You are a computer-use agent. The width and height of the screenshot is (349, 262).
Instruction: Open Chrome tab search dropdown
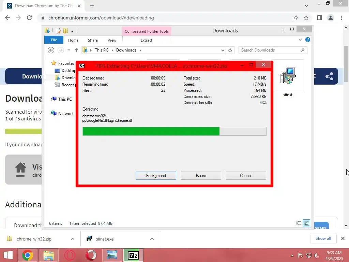[306, 6]
